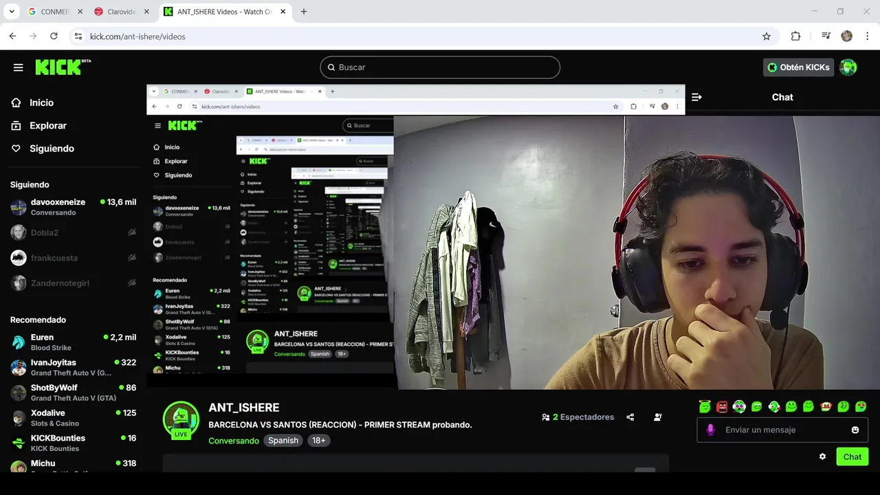Close the ANT_ISHERE Videos tab
This screenshot has width=880, height=495.
pyautogui.click(x=284, y=12)
